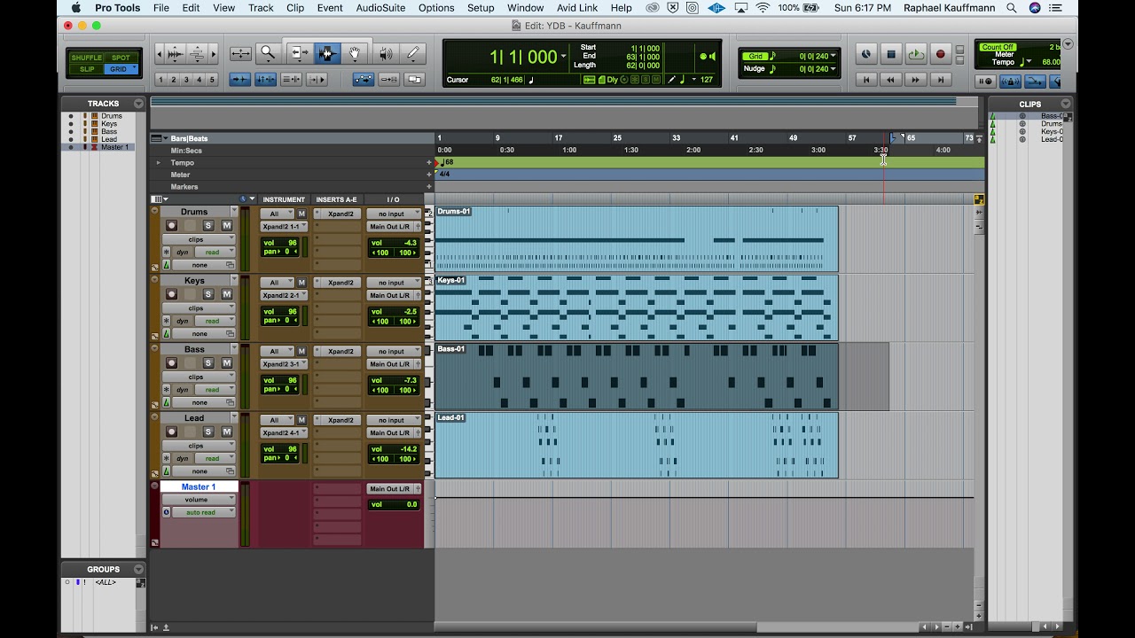Arm the transport Record button

coord(941,54)
